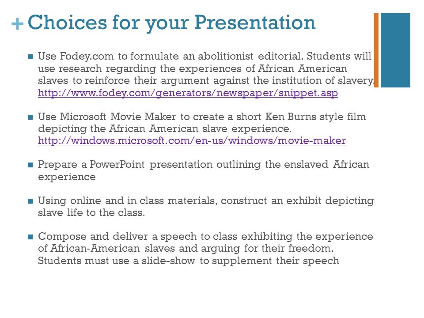Click the 'Choices for your Presentation' title

click(171, 23)
